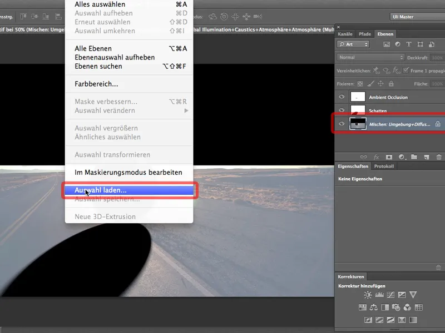This screenshot has height=333, width=445.
Task: Filter layers by smart objects icon
Action: [432, 44]
